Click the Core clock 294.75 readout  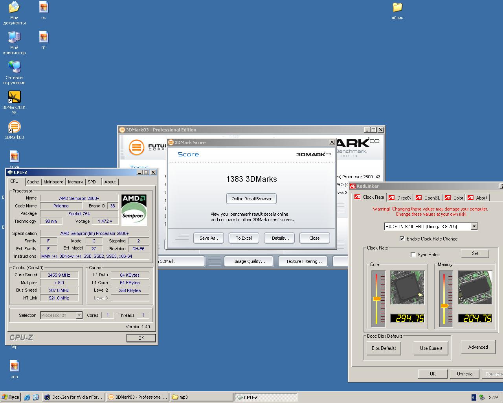point(407,318)
